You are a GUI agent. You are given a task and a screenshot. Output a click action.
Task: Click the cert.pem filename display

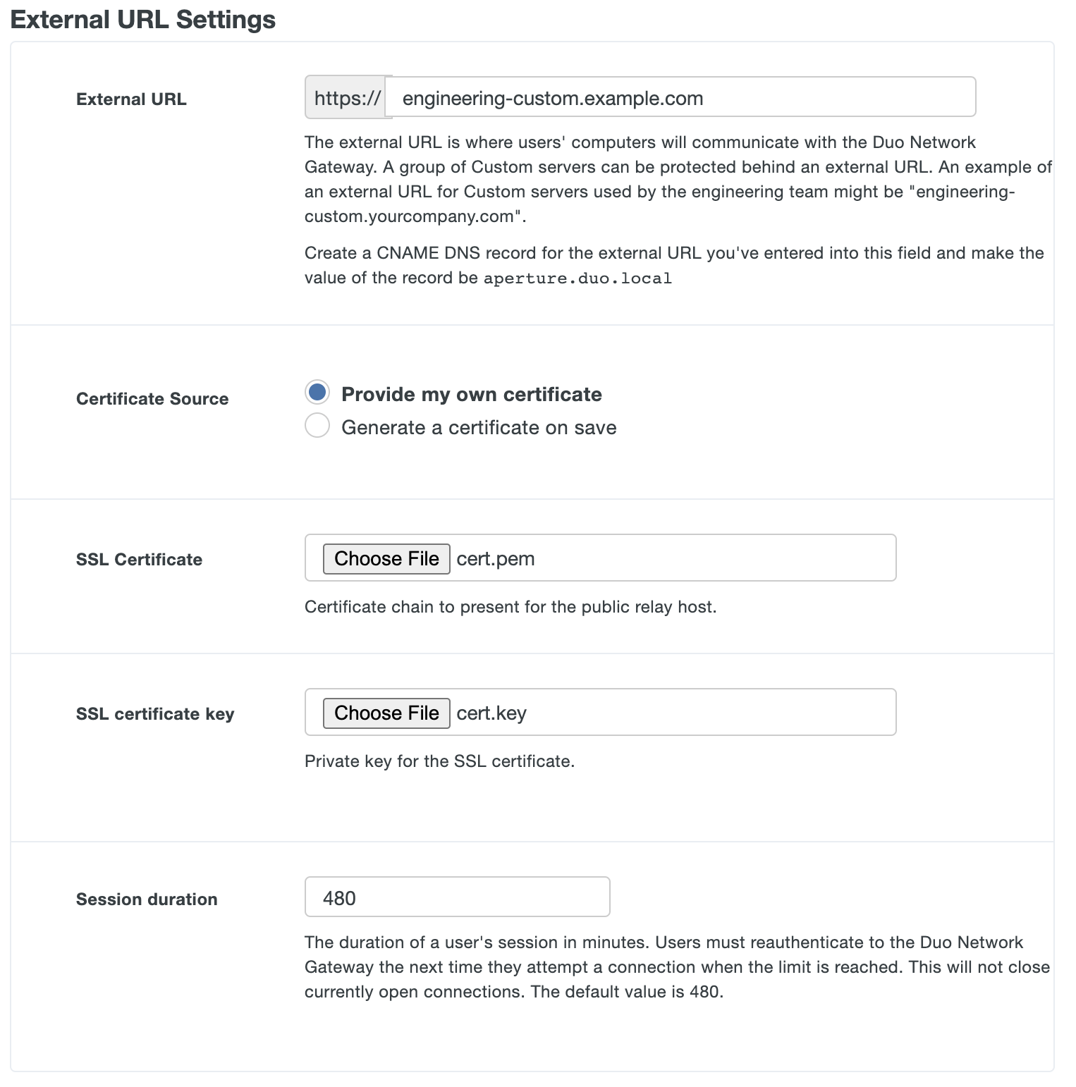click(x=496, y=558)
